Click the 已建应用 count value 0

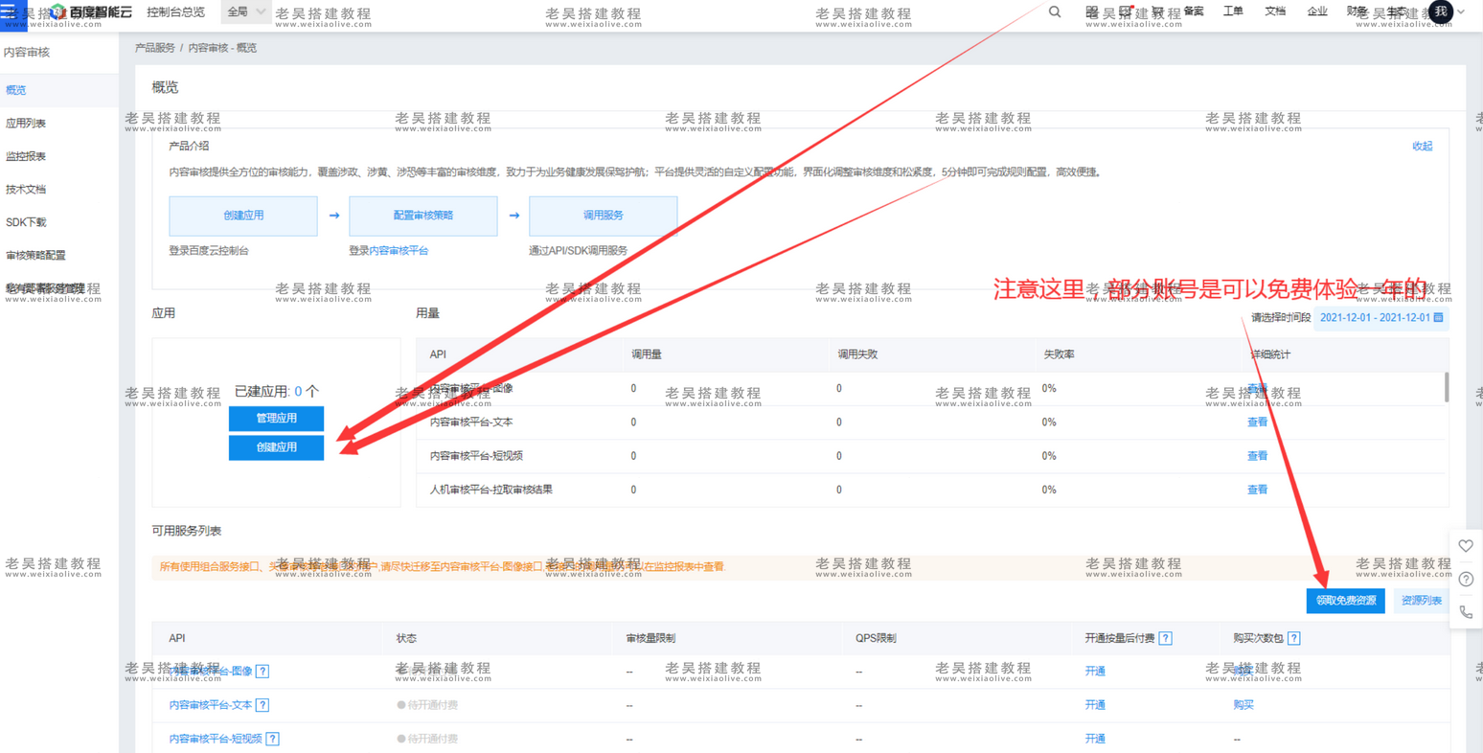(299, 392)
